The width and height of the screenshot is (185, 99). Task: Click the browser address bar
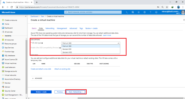coord(86,7)
